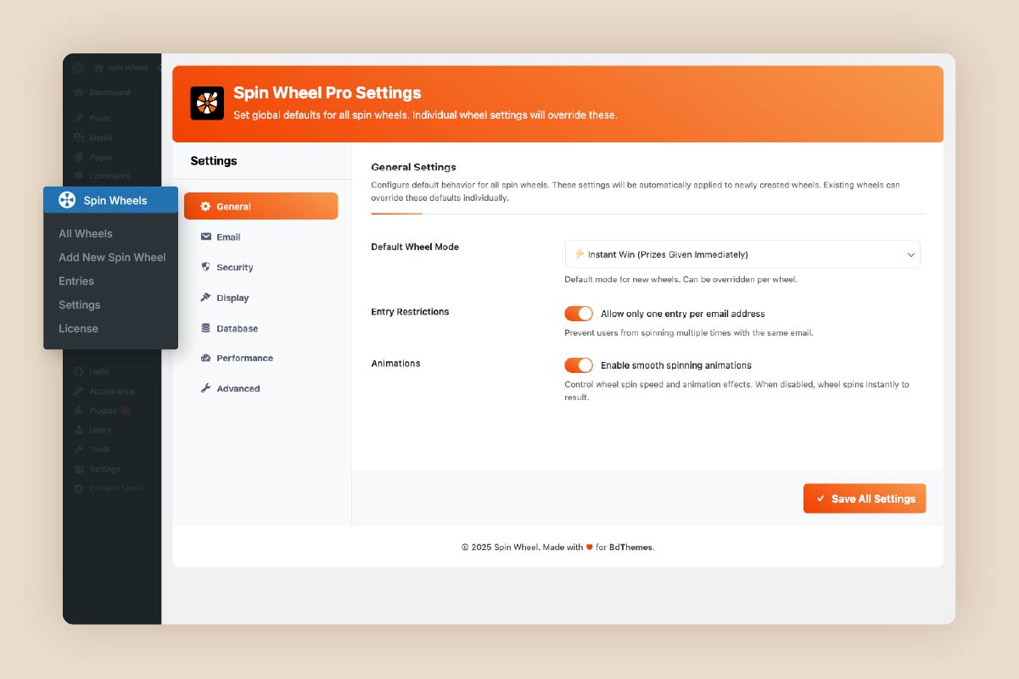Click the Spin Wheels wheel icon in sidebar
This screenshot has width=1019, height=679.
(x=67, y=200)
